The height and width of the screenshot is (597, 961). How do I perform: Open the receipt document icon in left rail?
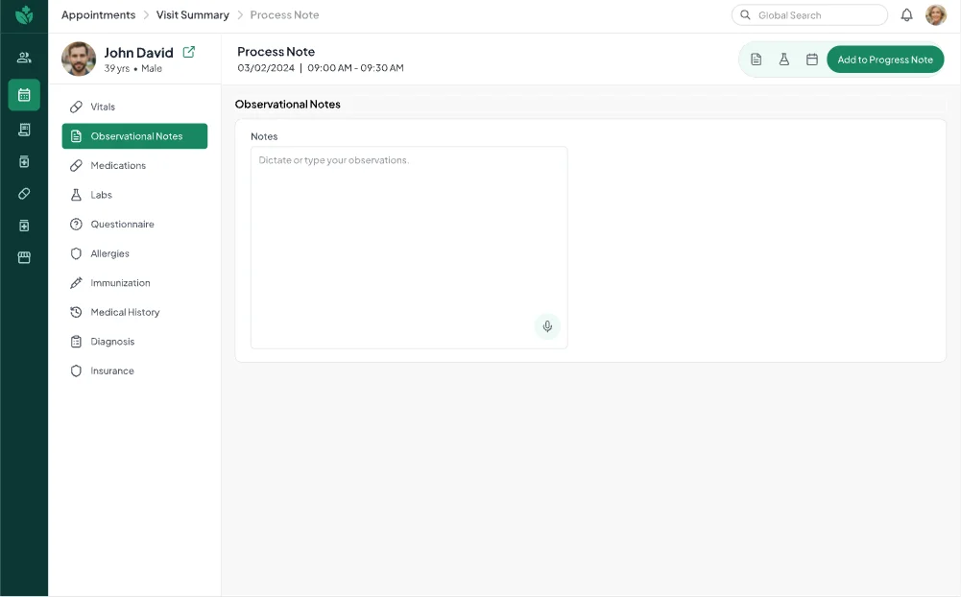24,130
